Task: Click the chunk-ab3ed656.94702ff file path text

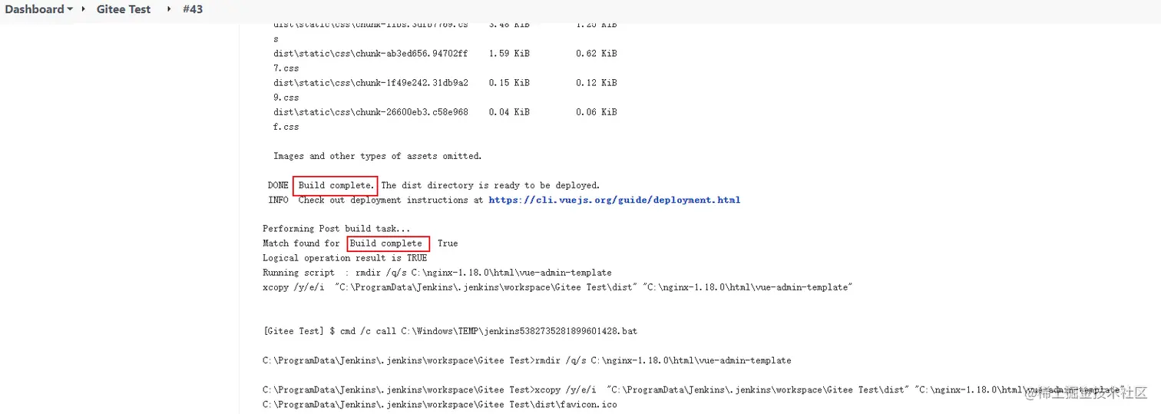Action: [371, 54]
